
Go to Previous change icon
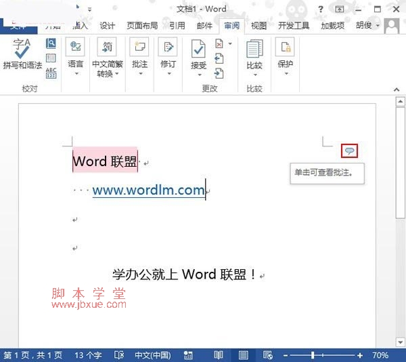(x=219, y=58)
